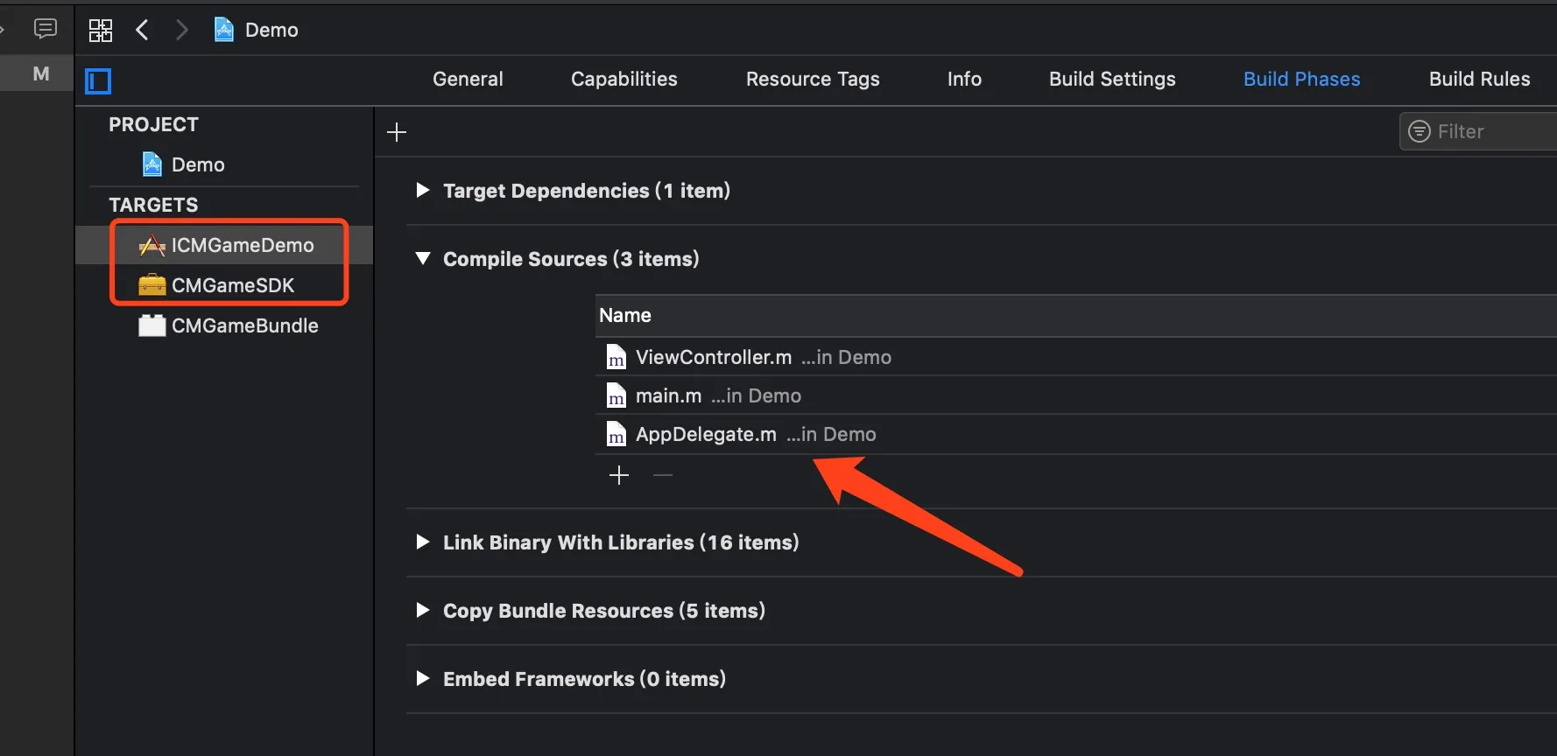The image size is (1557, 756).
Task: Open the Resource Tags tab
Action: click(813, 79)
